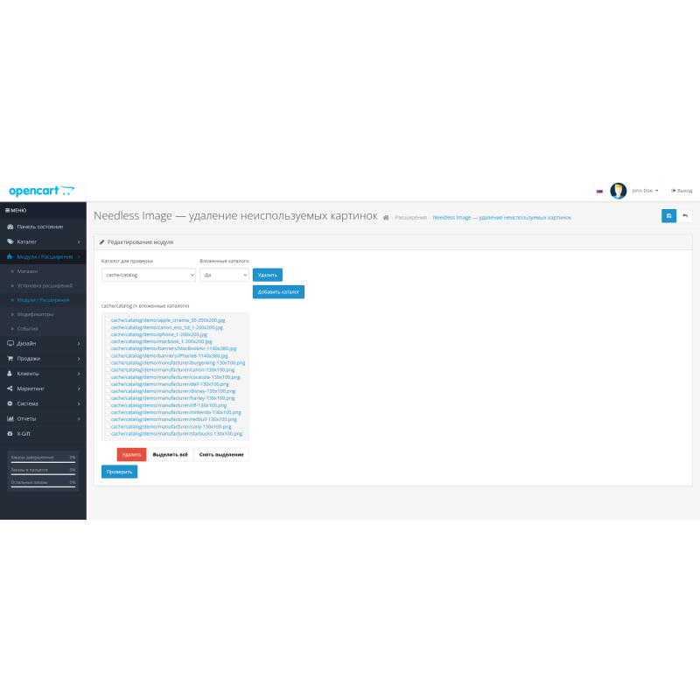The width and height of the screenshot is (700, 700).
Task: Click the OpenCart logo
Action: tap(41, 190)
